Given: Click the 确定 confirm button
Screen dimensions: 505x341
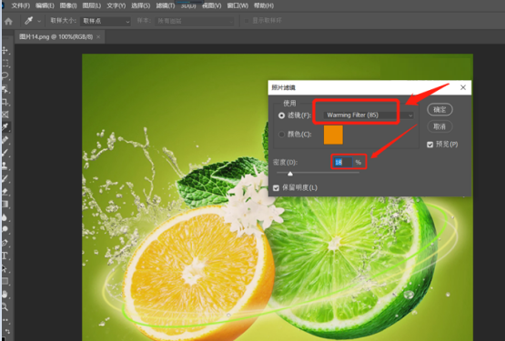Looking at the screenshot, I should point(439,109).
